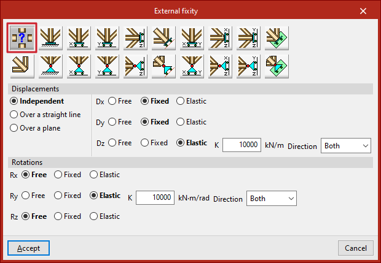Set Rx rotation to Elastic
The image size is (381, 263).
[104, 175]
